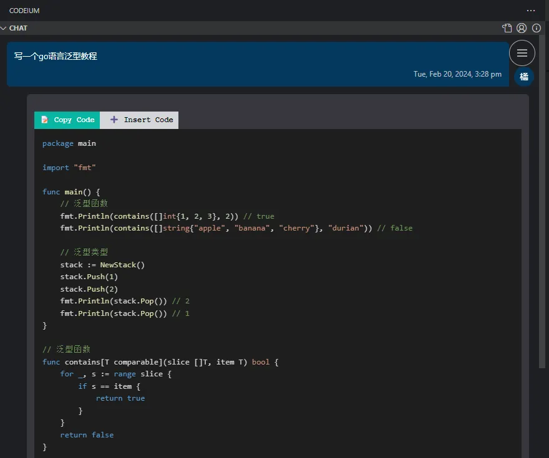Viewport: 549px width, 458px height.
Task: Click the timestamp 'Tue, Feb 20, 2024, 3:28 pm'
Action: pyautogui.click(x=457, y=74)
